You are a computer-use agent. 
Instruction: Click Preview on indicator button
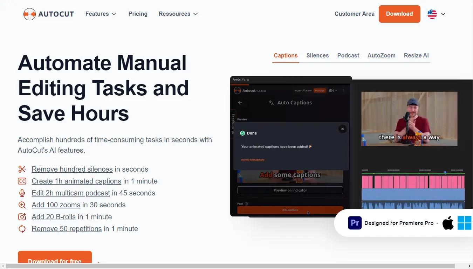click(290, 190)
